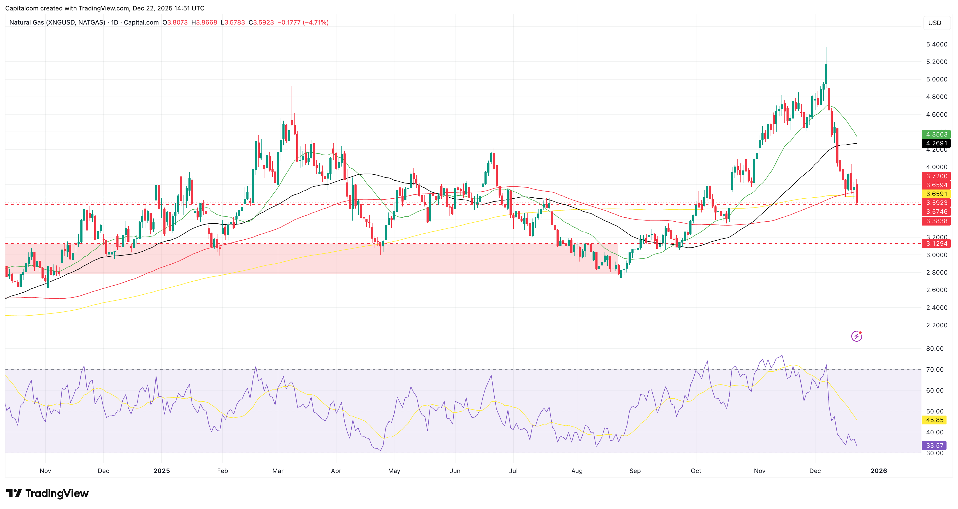Select the yellow 3.6591 price label

pos(936,194)
